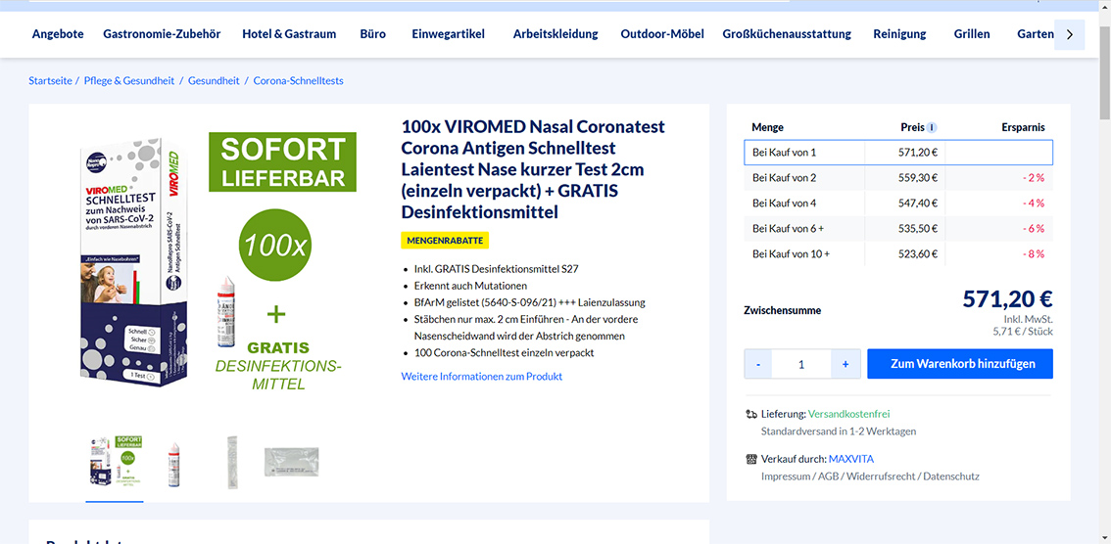The width and height of the screenshot is (1111, 544).
Task: Click Zum Warenkorb hinzufügen button
Action: click(x=960, y=364)
